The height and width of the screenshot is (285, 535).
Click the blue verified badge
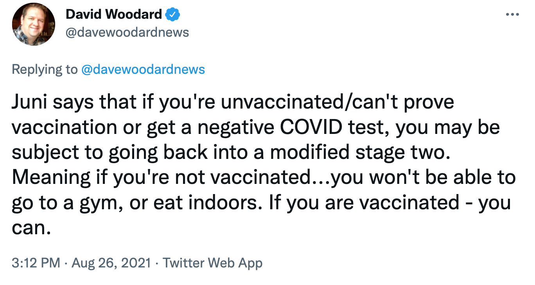point(172,14)
